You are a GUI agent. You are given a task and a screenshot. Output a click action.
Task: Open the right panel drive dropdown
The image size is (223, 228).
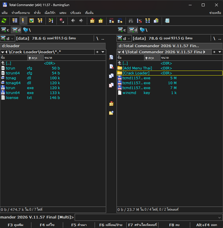coord(124,38)
